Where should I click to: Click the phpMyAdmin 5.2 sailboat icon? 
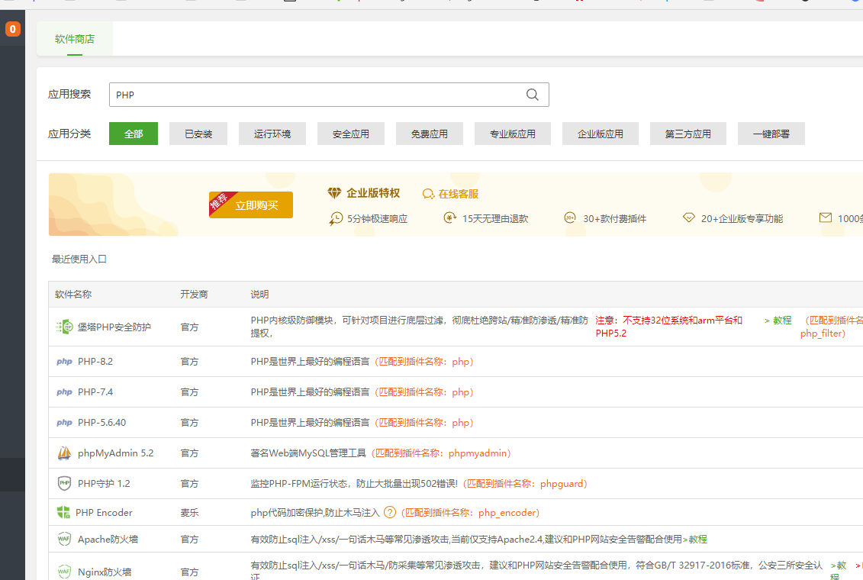pos(64,453)
